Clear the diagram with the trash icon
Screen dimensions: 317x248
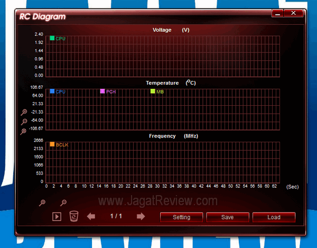coord(74,216)
